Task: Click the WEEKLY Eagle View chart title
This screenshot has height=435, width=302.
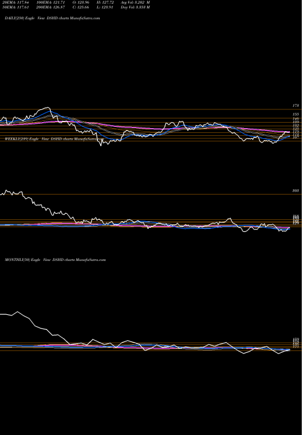Action: pyautogui.click(x=53, y=139)
